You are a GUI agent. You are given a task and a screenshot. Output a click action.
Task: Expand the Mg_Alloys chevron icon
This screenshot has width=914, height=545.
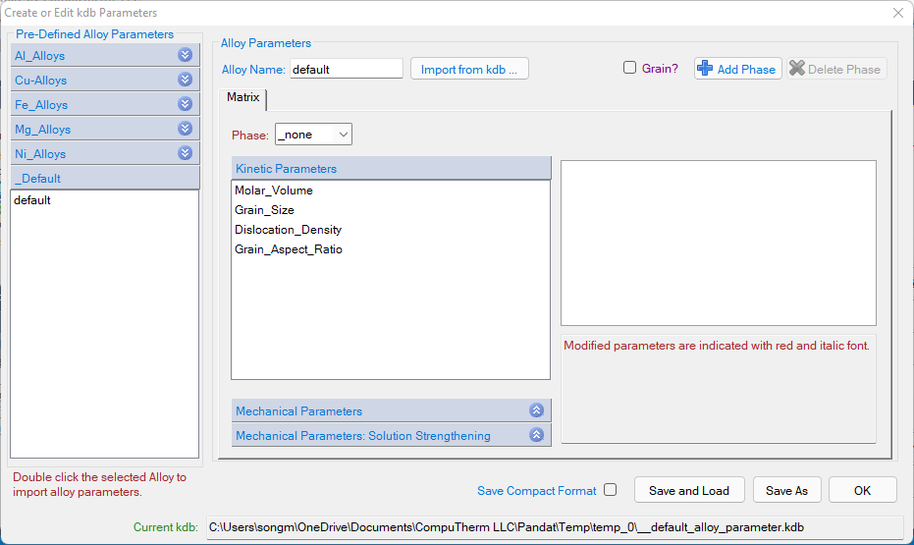(185, 130)
